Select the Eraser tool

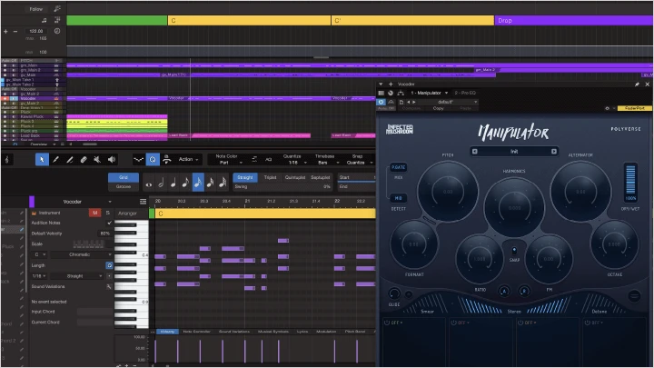[x=84, y=159]
